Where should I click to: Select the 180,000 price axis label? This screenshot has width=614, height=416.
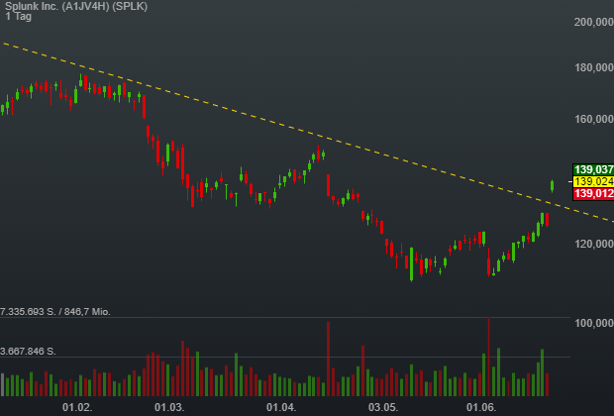(x=593, y=67)
